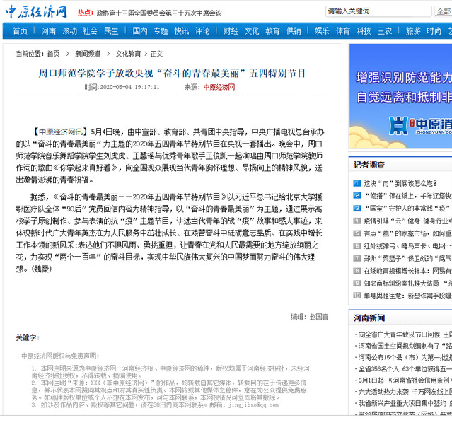Open the 供销 nav section

coord(294,31)
